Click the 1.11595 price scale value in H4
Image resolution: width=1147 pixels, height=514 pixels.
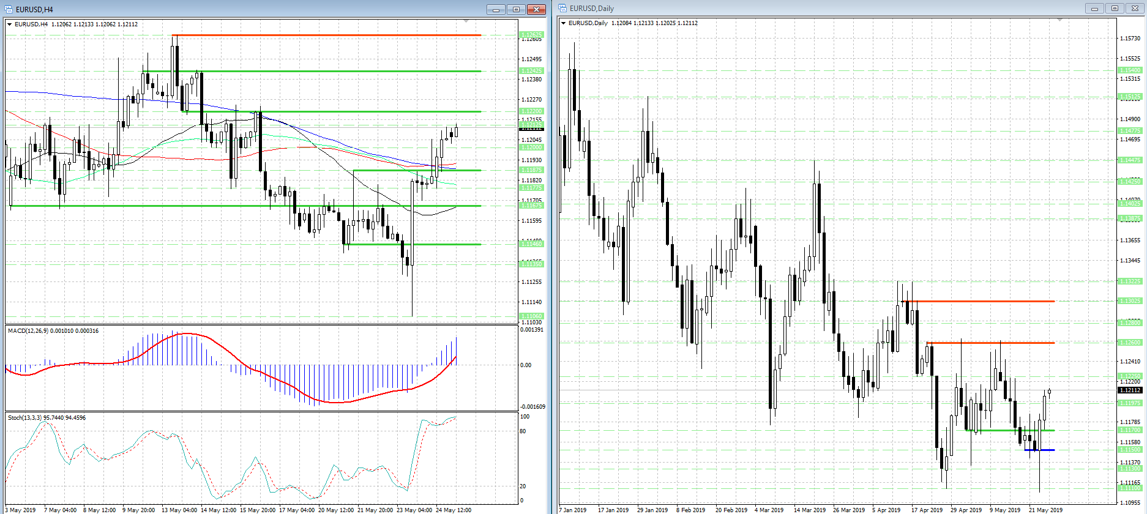(531, 221)
